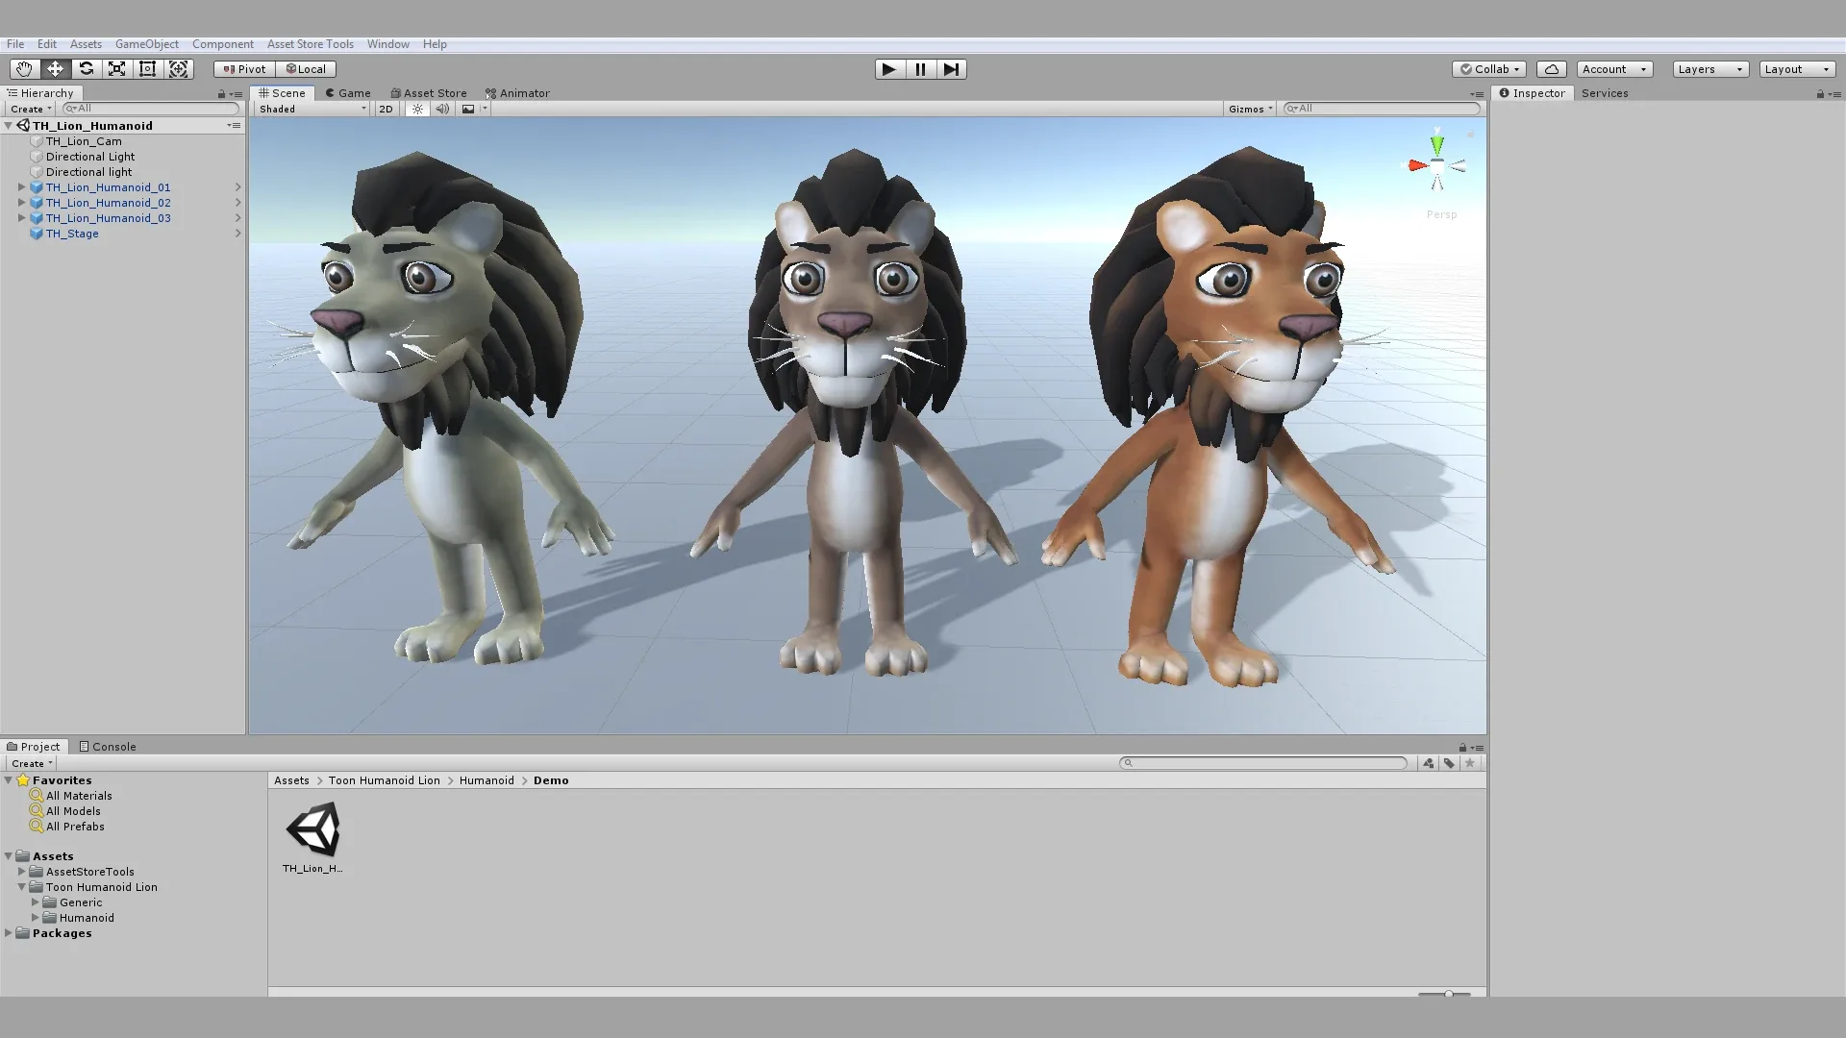Viewport: 1846px width, 1038px height.
Task: Open the Help menu
Action: click(x=435, y=44)
